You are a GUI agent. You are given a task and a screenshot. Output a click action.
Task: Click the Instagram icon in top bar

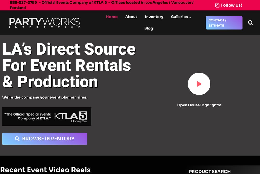(x=217, y=5)
